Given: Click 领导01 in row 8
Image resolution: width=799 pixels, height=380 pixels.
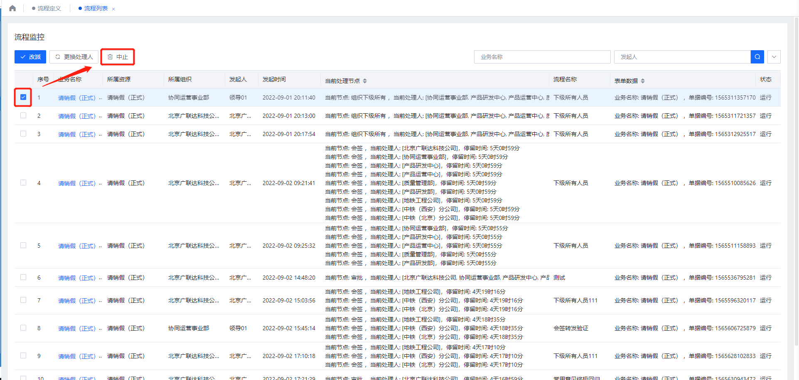Looking at the screenshot, I should click(x=238, y=328).
